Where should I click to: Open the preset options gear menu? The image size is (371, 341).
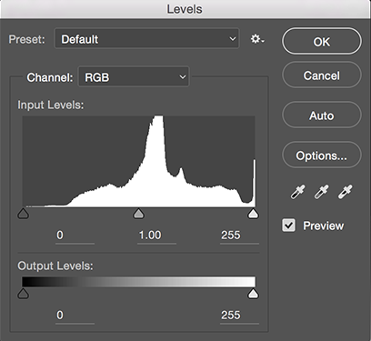tap(257, 39)
